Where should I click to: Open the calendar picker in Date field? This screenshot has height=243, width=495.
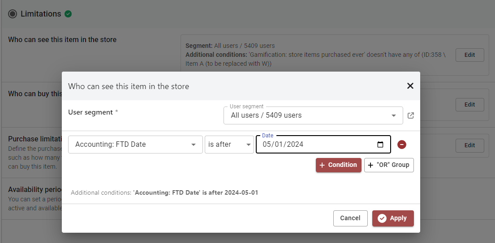(380, 145)
